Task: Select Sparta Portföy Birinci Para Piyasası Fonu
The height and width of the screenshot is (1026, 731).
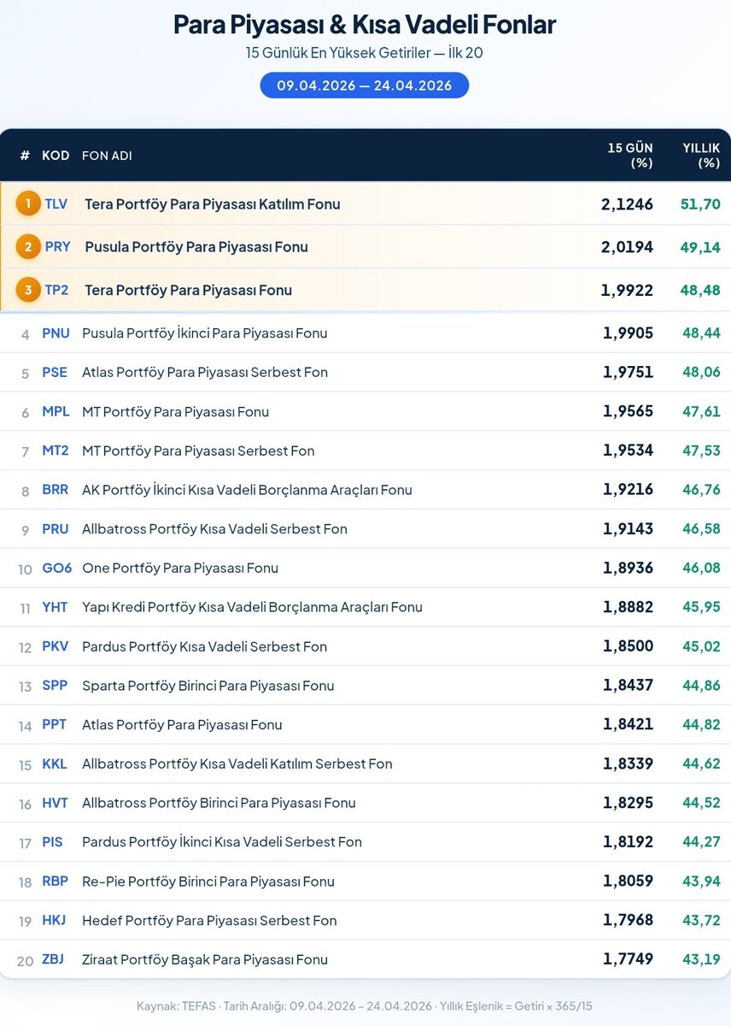Action: click(x=208, y=686)
